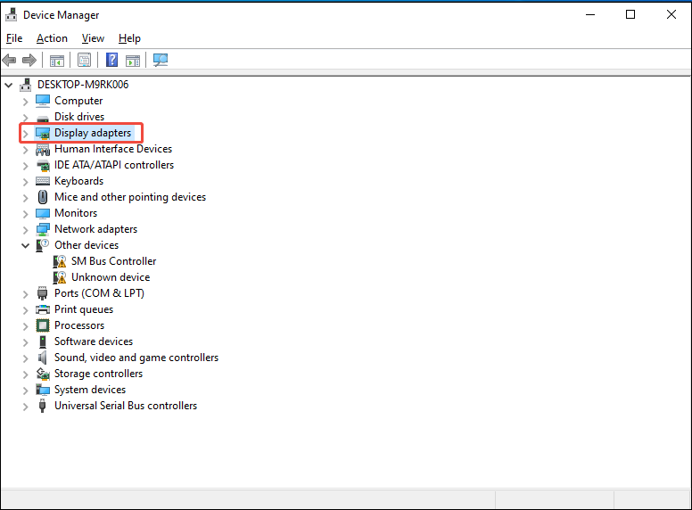The width and height of the screenshot is (692, 510).
Task: Click the Universal Serial Bus controllers icon
Action: pos(43,406)
